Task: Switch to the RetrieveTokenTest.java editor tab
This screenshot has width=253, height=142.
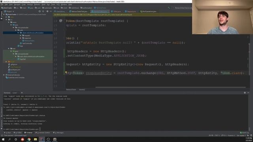Action: [78, 11]
